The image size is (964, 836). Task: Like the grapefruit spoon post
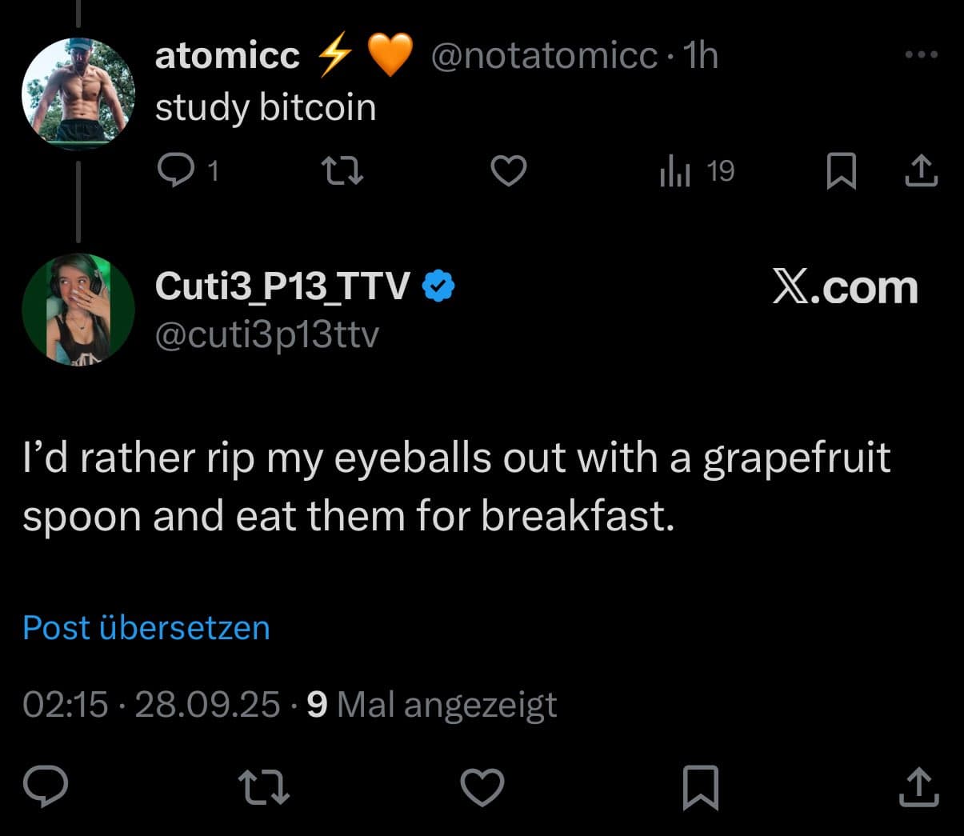click(482, 786)
